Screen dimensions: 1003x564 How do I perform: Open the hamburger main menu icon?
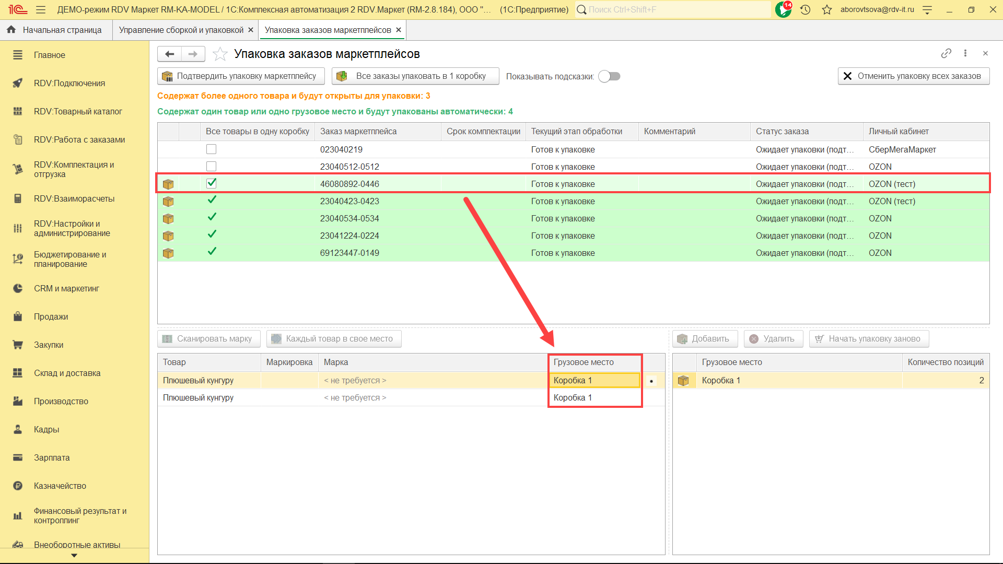coord(41,9)
